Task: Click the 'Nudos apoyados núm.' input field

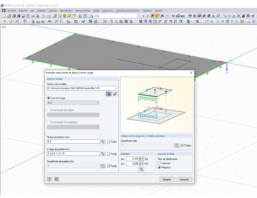Action: [x=73, y=141]
